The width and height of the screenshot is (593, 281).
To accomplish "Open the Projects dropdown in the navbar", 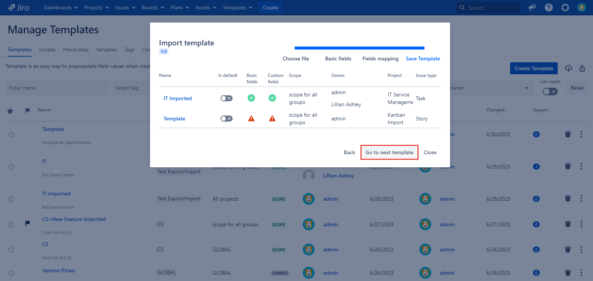I will click(96, 8).
